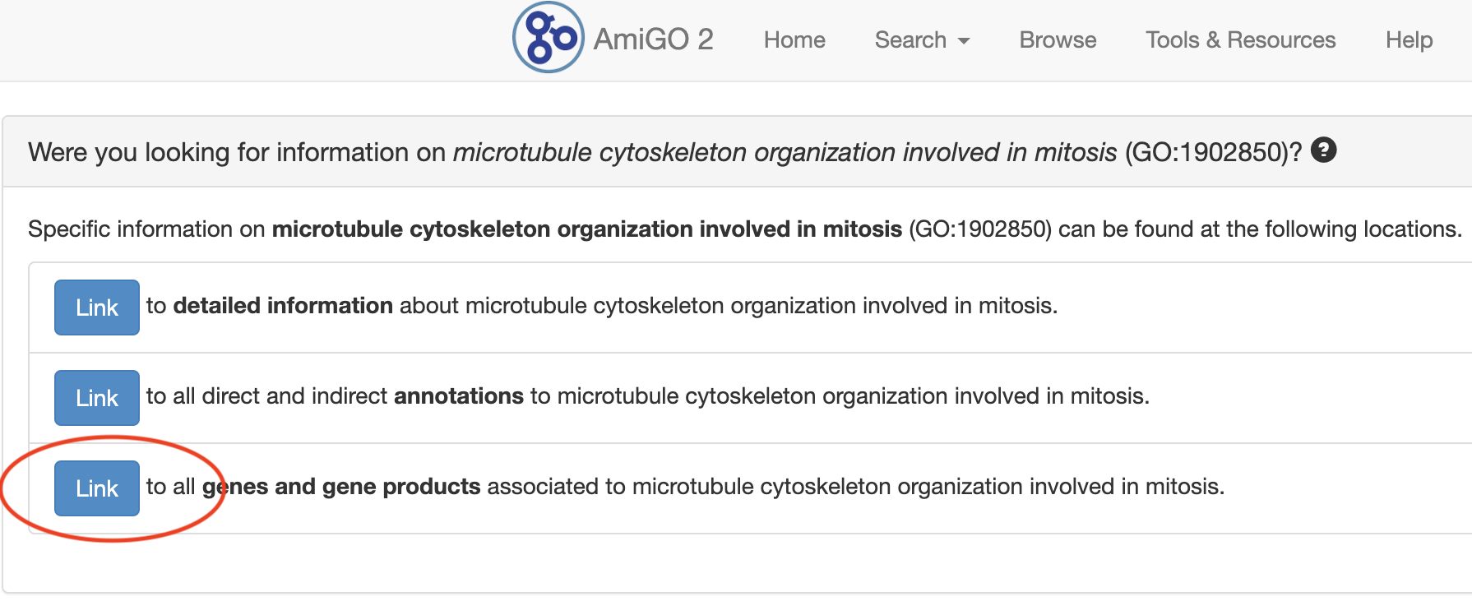Screen dimensions: 1472x615
Task: Click the Link button for detailed information
Action: tap(97, 307)
